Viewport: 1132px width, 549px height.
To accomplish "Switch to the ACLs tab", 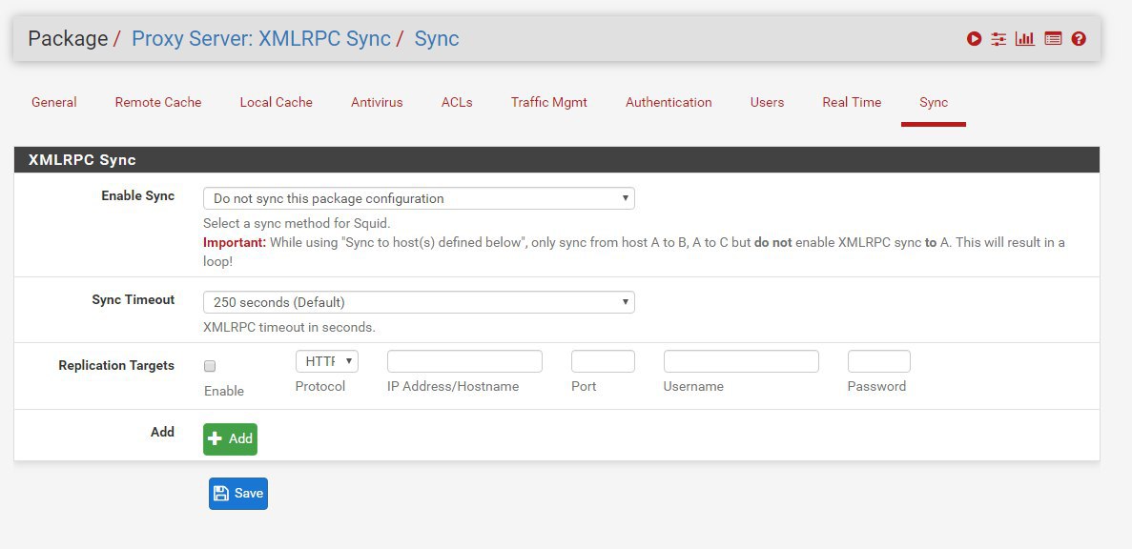I will [457, 102].
